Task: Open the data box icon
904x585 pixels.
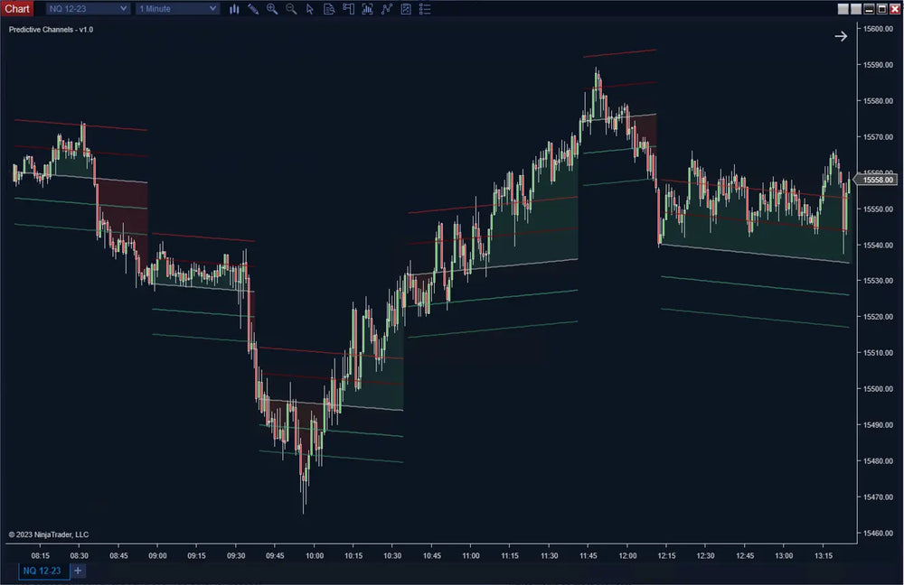Action: [x=328, y=9]
